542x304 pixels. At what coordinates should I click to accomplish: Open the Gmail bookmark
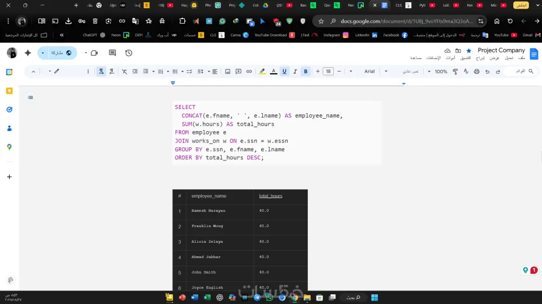[531, 35]
